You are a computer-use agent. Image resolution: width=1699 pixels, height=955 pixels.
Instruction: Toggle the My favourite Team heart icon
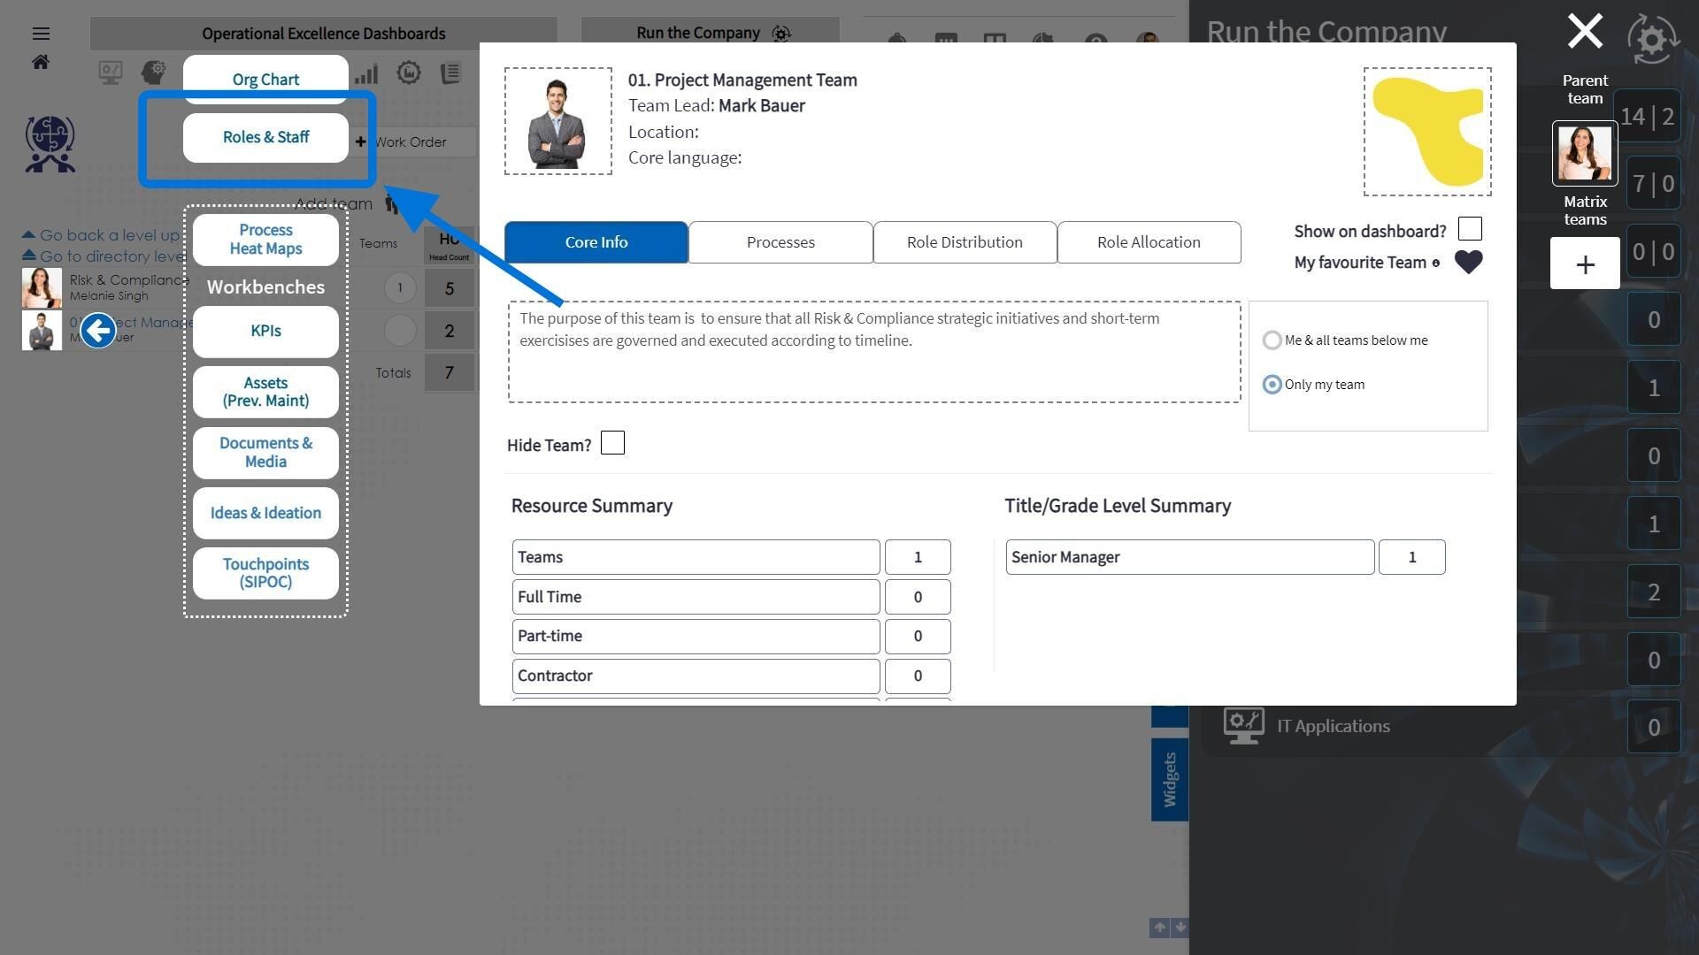coord(1468,263)
